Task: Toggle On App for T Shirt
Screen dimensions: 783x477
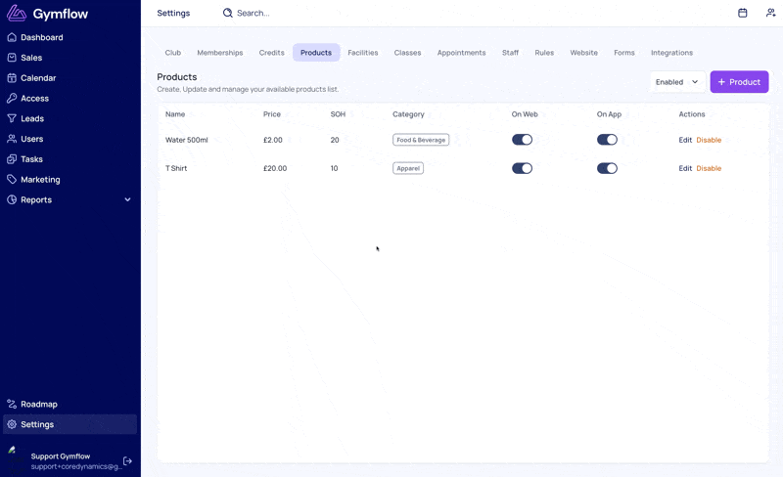Action: (x=607, y=168)
